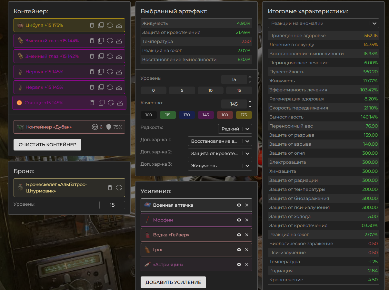This screenshot has width=389, height=290.
Task: Delete the Цибуля artifact from container
Action: coord(92,25)
